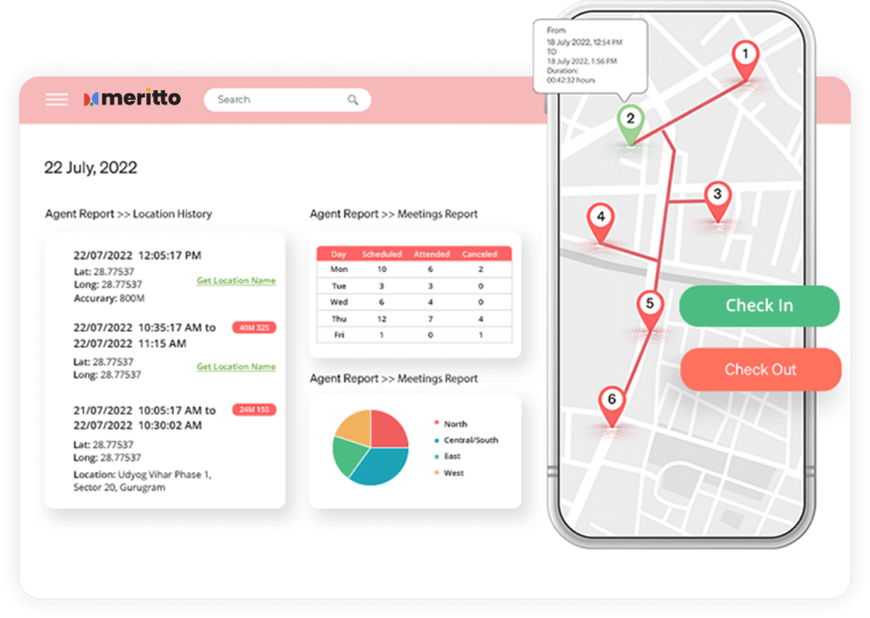The image size is (870, 618).
Task: Click the 24M 15S duration badge
Action: point(254,409)
